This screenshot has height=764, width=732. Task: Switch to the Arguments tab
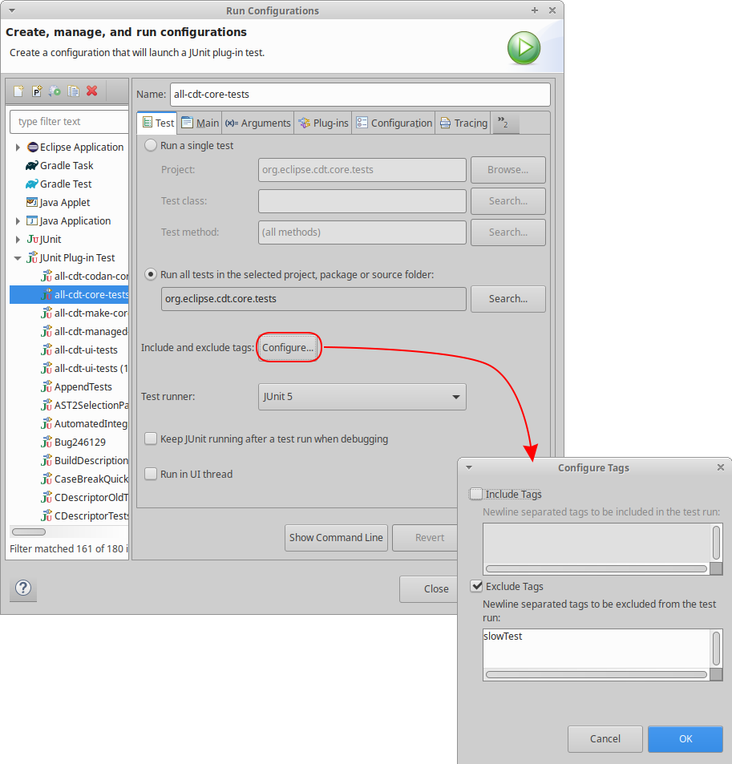(x=258, y=123)
